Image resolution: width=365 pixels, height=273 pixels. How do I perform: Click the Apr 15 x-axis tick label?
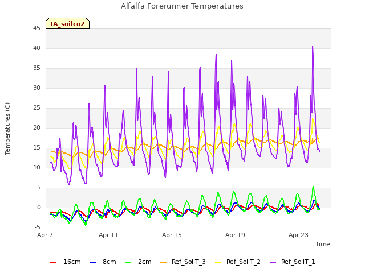pyautogui.click(x=172, y=235)
